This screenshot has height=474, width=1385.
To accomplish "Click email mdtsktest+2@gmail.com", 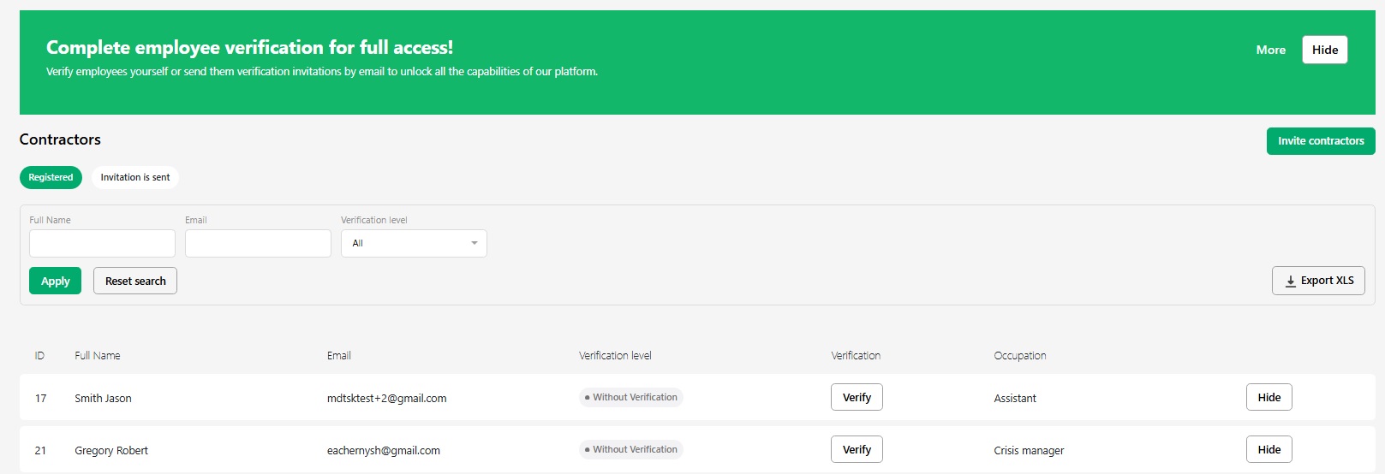I will click(x=386, y=398).
